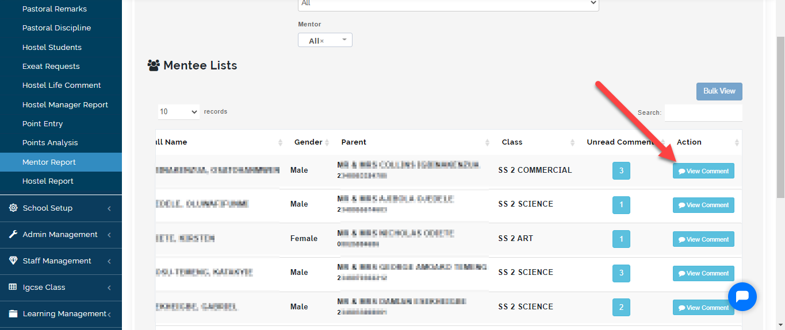
Task: Sort by Parent column arrows
Action: pos(487,142)
